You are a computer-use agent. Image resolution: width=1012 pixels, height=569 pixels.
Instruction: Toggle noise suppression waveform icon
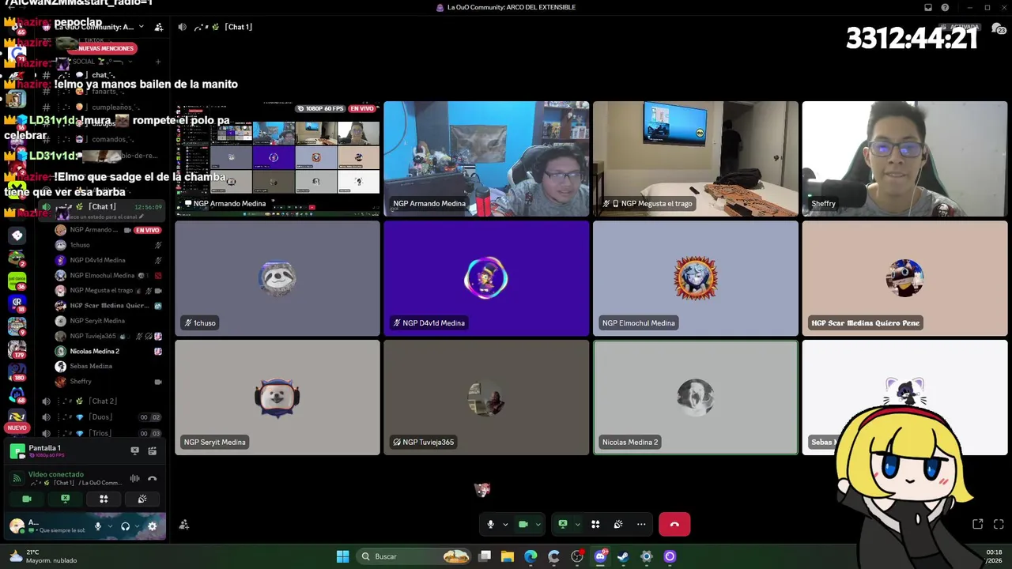coord(134,478)
